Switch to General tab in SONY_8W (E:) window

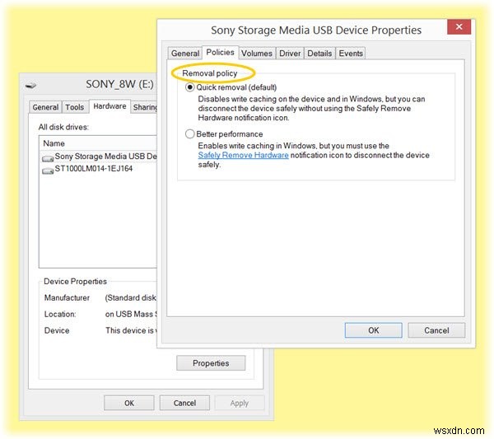click(45, 107)
